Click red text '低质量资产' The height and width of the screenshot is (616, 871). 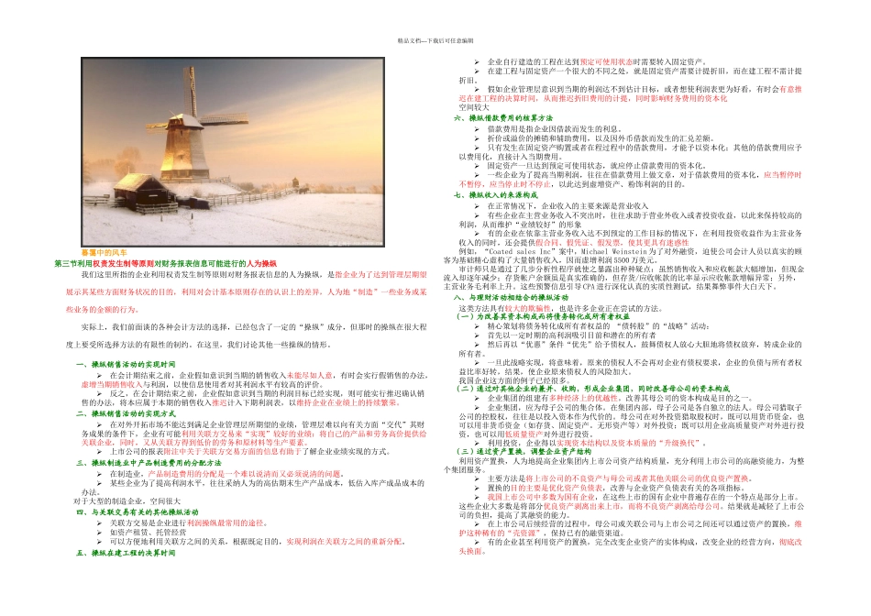tap(524, 434)
